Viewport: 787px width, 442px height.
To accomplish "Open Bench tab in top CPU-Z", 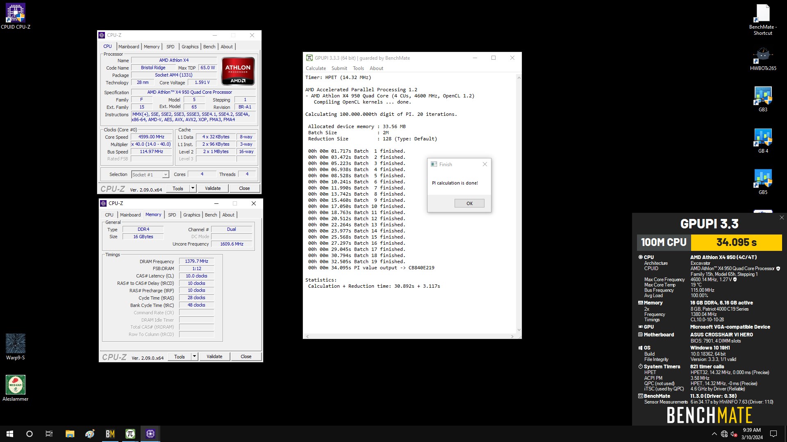I will [x=209, y=47].
